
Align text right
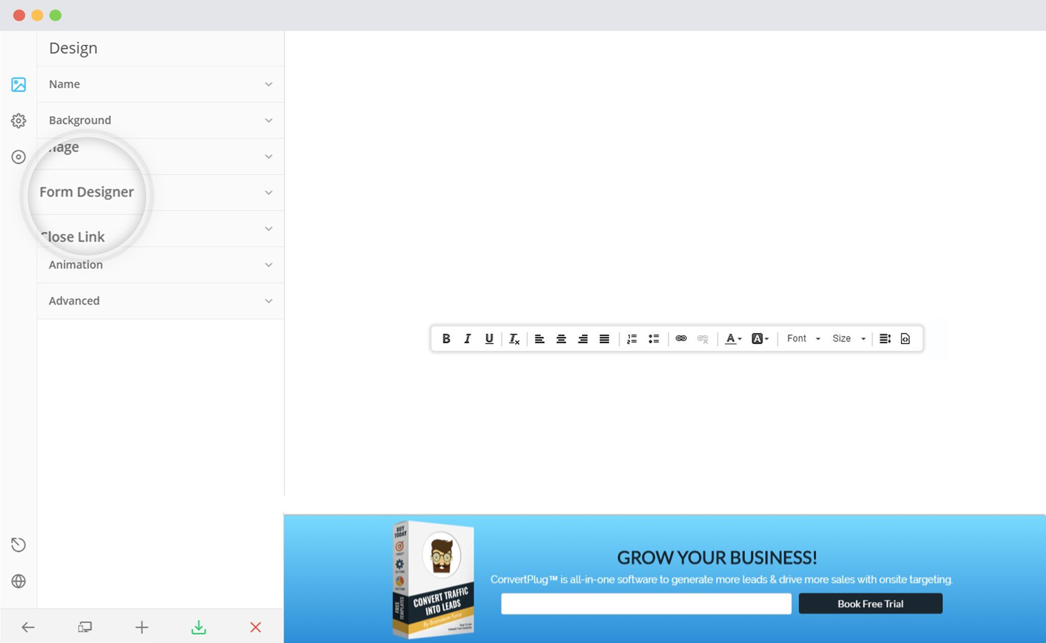pos(583,339)
